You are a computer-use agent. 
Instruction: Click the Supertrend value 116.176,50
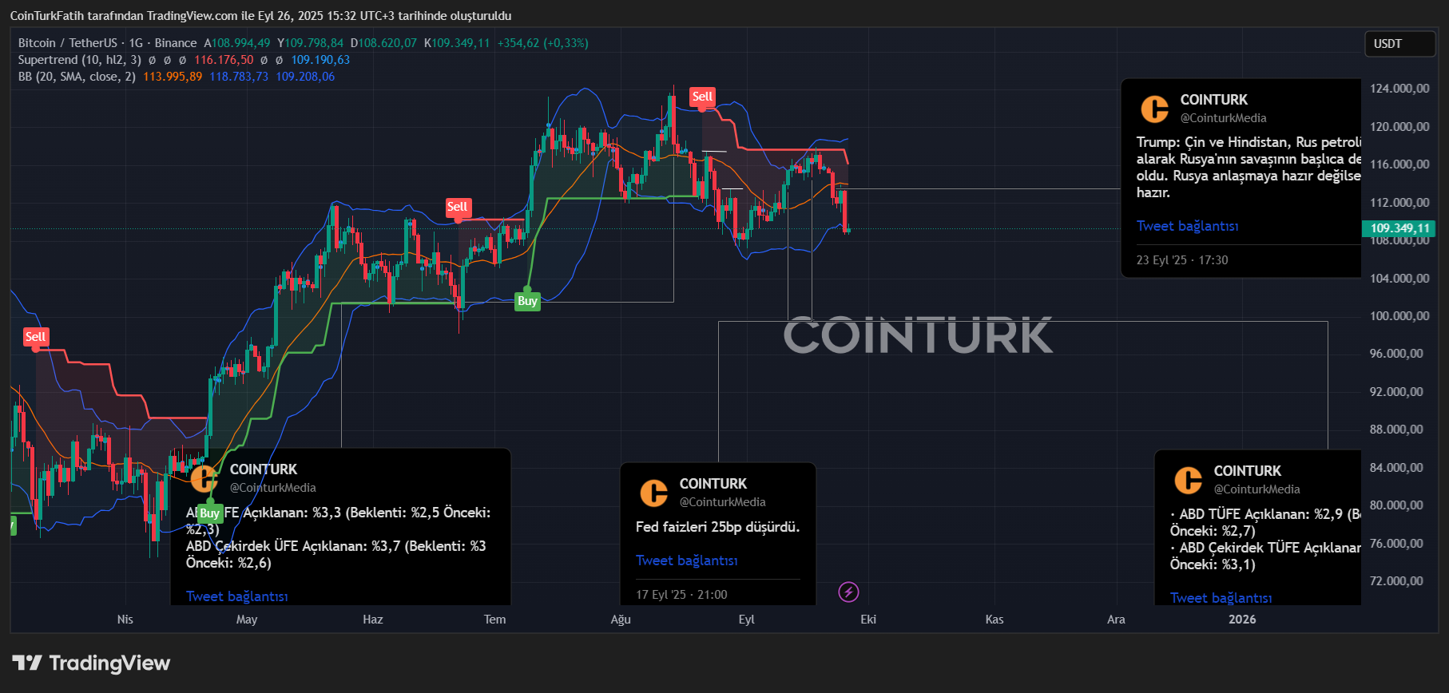coord(224,60)
